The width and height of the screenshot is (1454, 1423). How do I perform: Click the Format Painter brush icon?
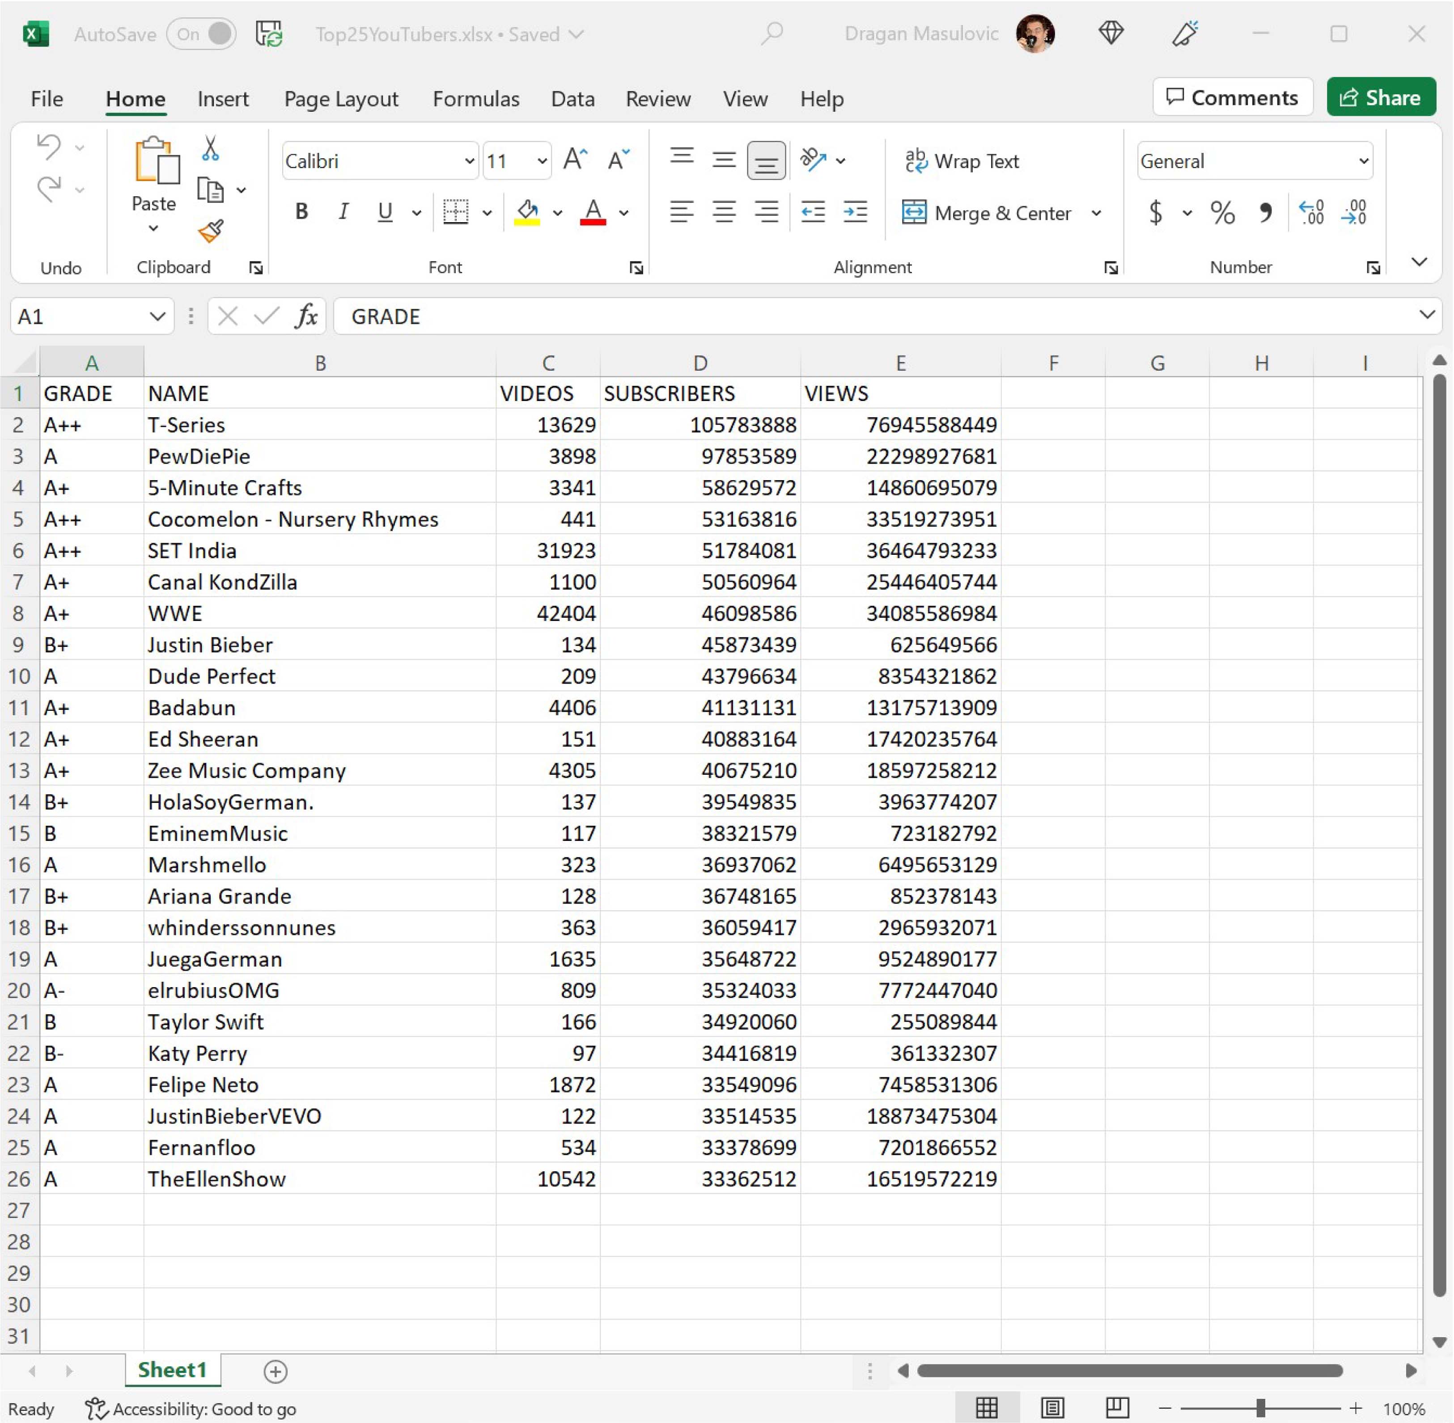tap(211, 231)
